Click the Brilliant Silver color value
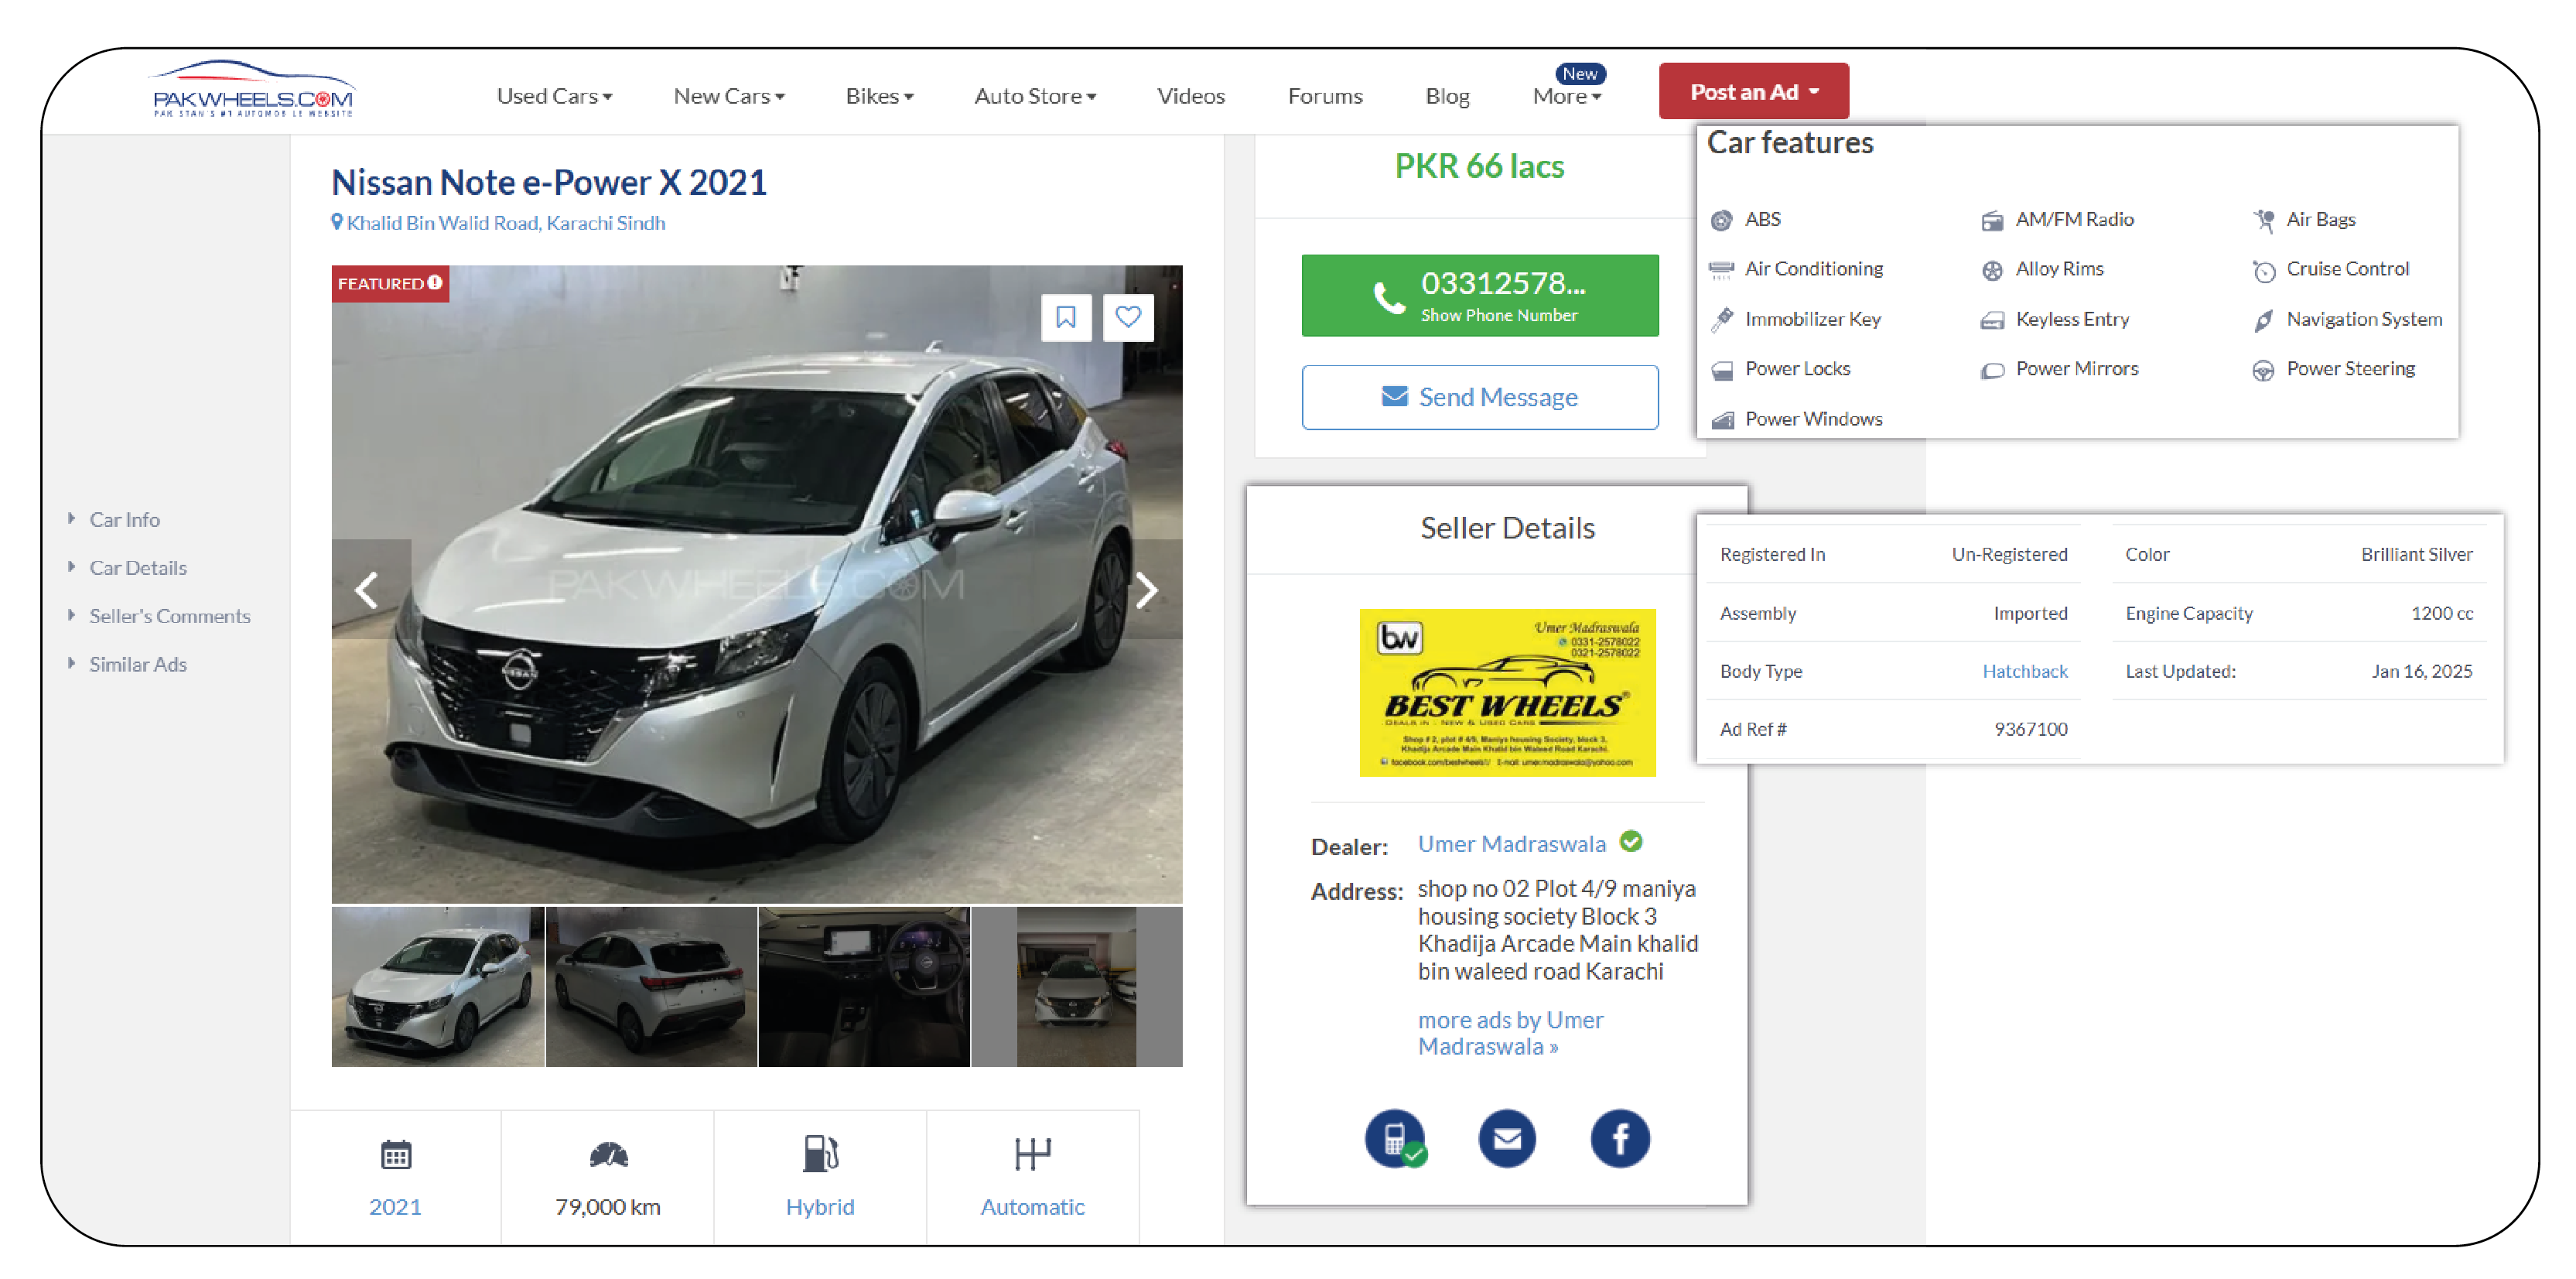The height and width of the screenshot is (1279, 2576). [2416, 554]
